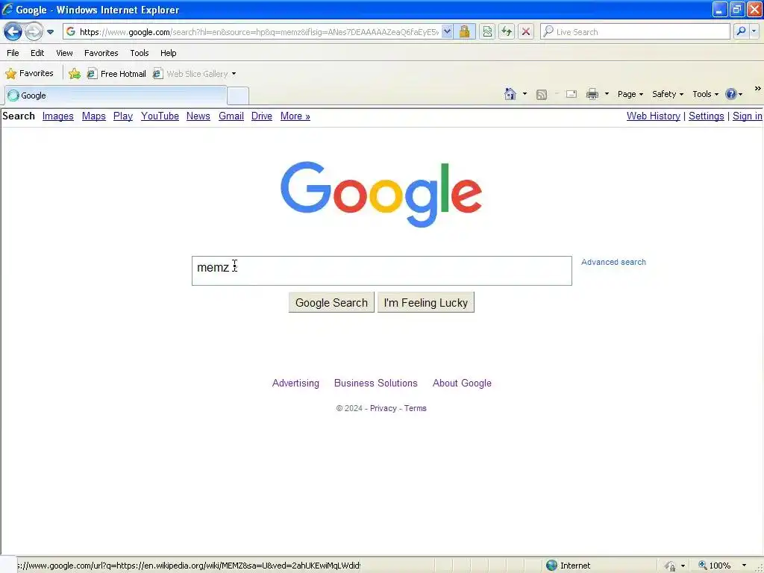Click the Back navigation arrow
The height and width of the screenshot is (573, 764).
point(13,31)
